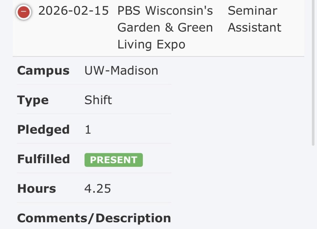Collapse the row with the red minus icon

pyautogui.click(x=24, y=12)
